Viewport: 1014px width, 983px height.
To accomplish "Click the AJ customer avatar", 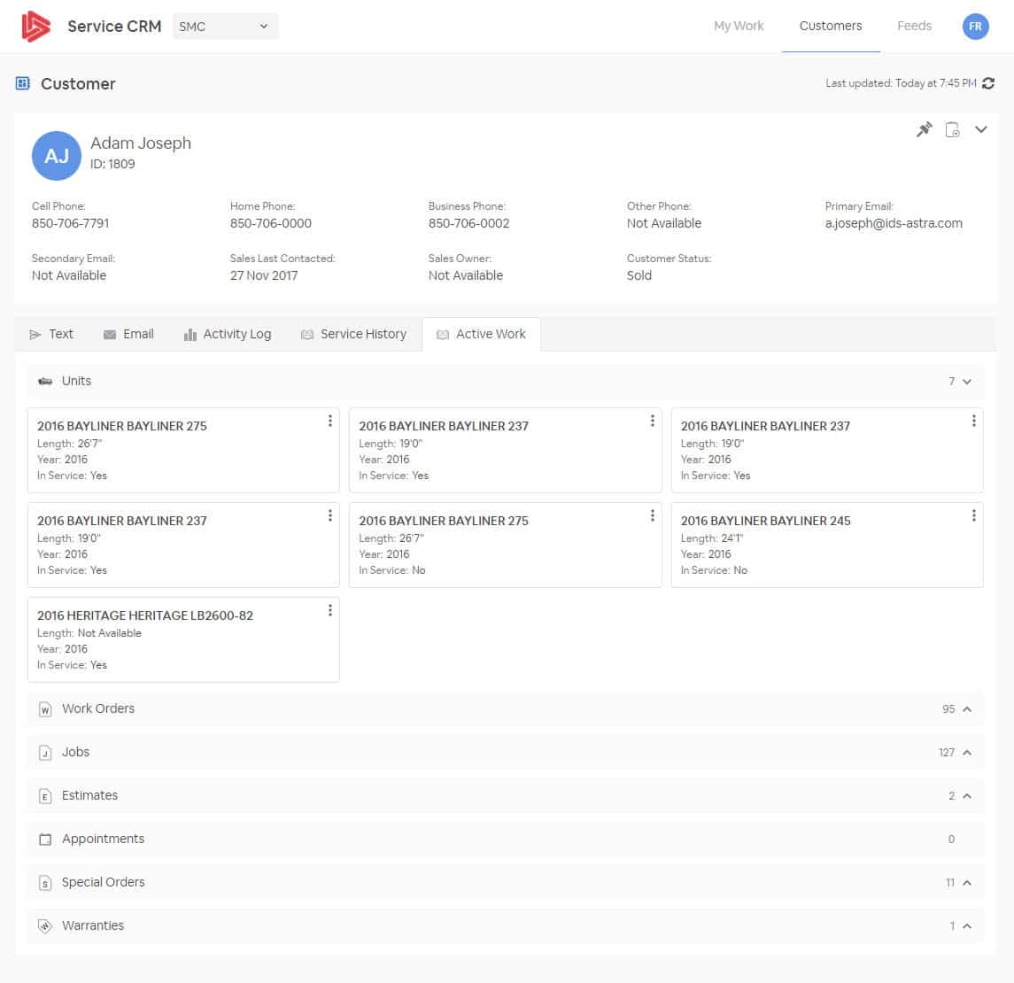I will click(57, 156).
